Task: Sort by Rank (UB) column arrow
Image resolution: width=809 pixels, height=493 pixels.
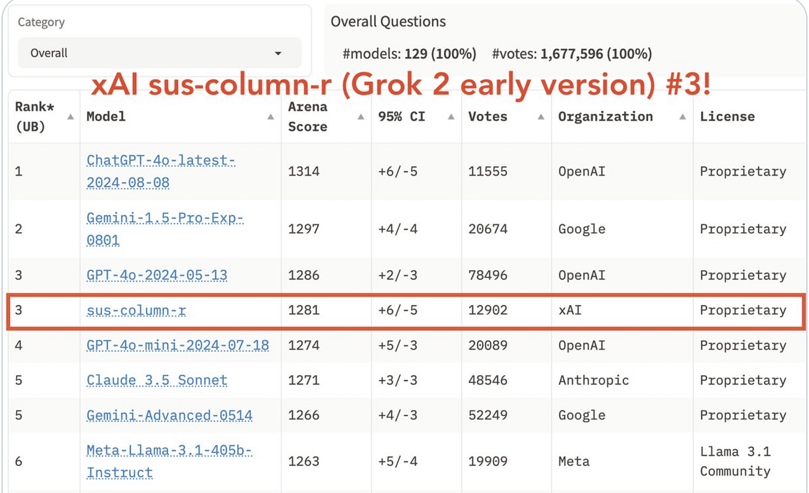Action: click(x=70, y=117)
